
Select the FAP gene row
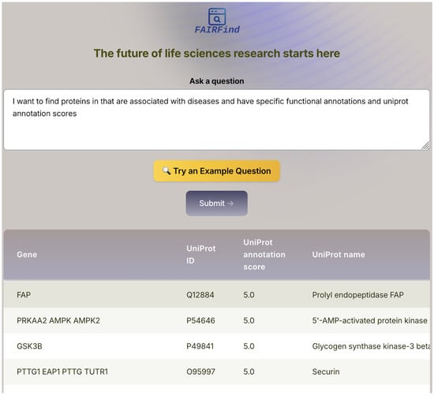coord(217,295)
